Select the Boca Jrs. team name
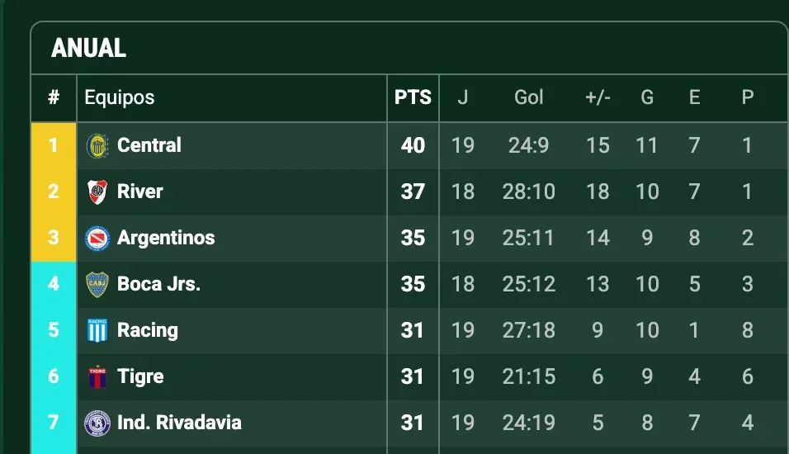The width and height of the screenshot is (789, 454). point(158,284)
